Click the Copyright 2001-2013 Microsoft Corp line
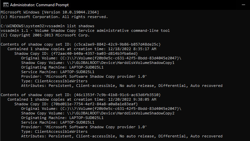Viewport: 250px width, 141px height. tap(45, 35)
